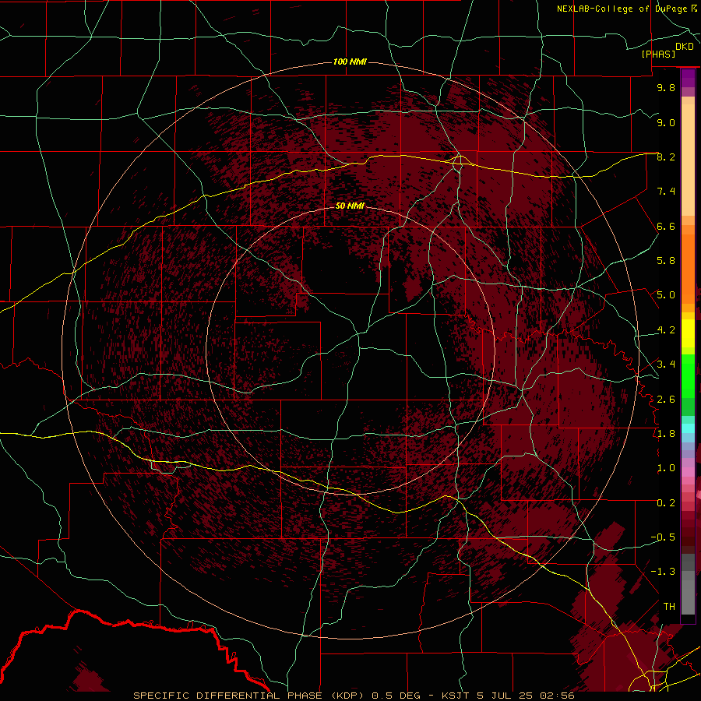Click the 5.8 scale value
701x701 pixels.
(x=666, y=261)
